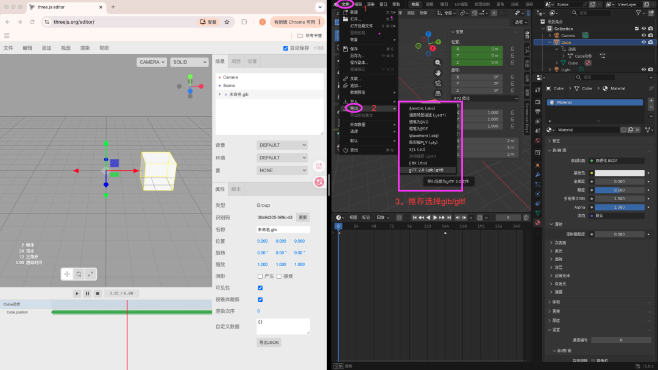Click fake user shield icon for Material
The image size is (658, 370).
tap(624, 130)
